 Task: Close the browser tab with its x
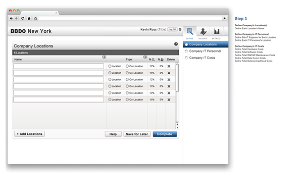[x=56, y=13]
